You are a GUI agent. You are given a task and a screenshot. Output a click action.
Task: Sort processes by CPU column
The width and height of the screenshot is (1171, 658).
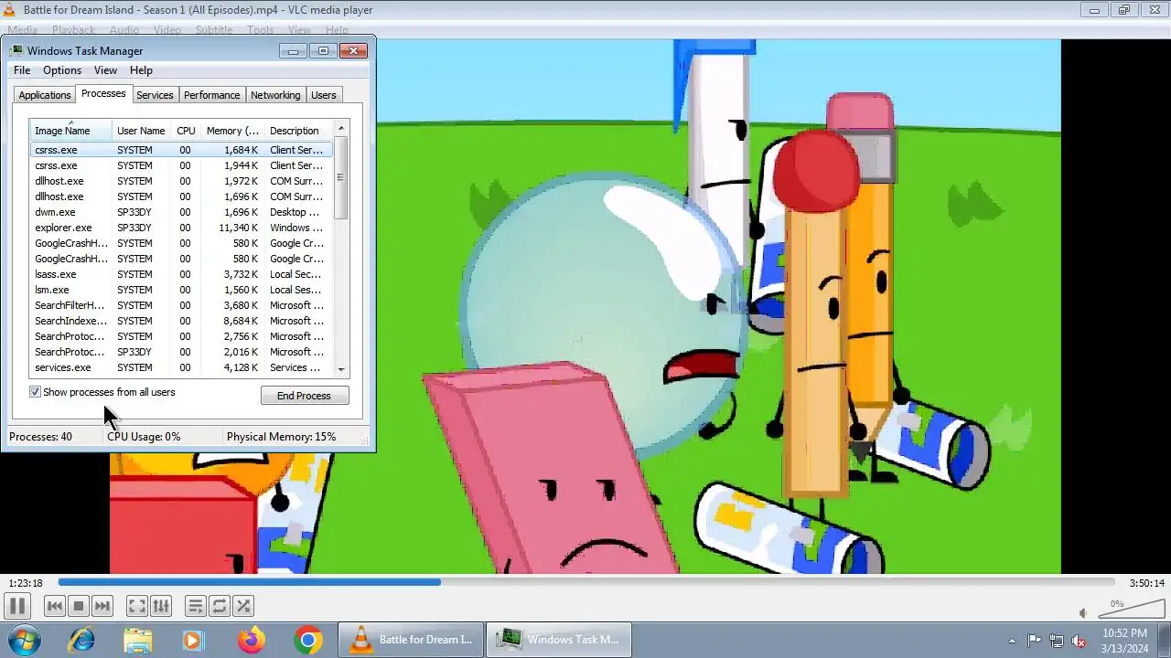click(x=186, y=131)
